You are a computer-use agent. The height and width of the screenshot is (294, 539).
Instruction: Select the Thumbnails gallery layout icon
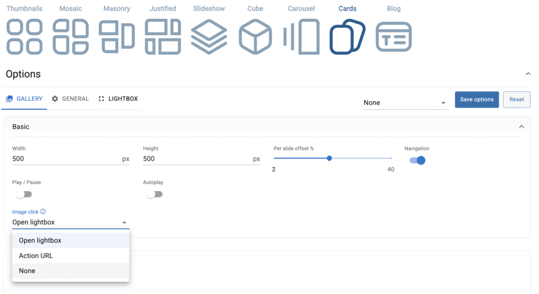tap(24, 36)
